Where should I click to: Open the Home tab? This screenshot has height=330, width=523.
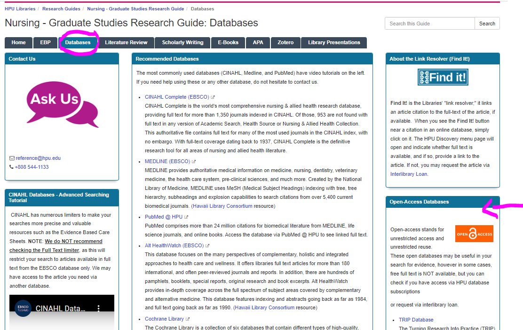click(x=18, y=43)
